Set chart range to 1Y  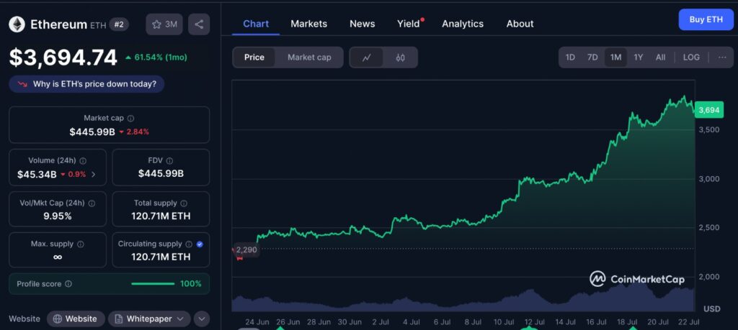pyautogui.click(x=639, y=58)
